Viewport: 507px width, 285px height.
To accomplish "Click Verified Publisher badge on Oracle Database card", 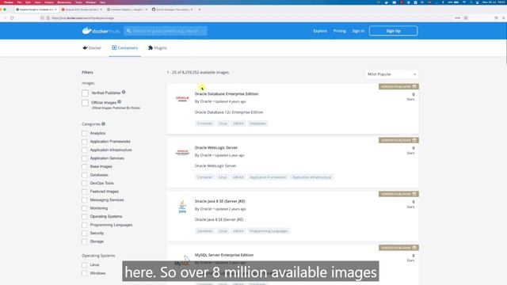I will point(398,86).
